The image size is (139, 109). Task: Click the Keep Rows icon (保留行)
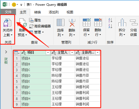[87, 22]
